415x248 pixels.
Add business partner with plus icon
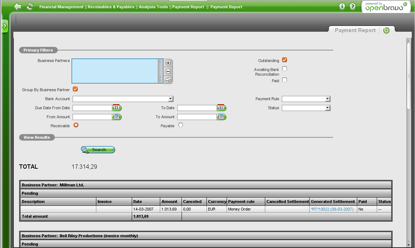(x=168, y=63)
